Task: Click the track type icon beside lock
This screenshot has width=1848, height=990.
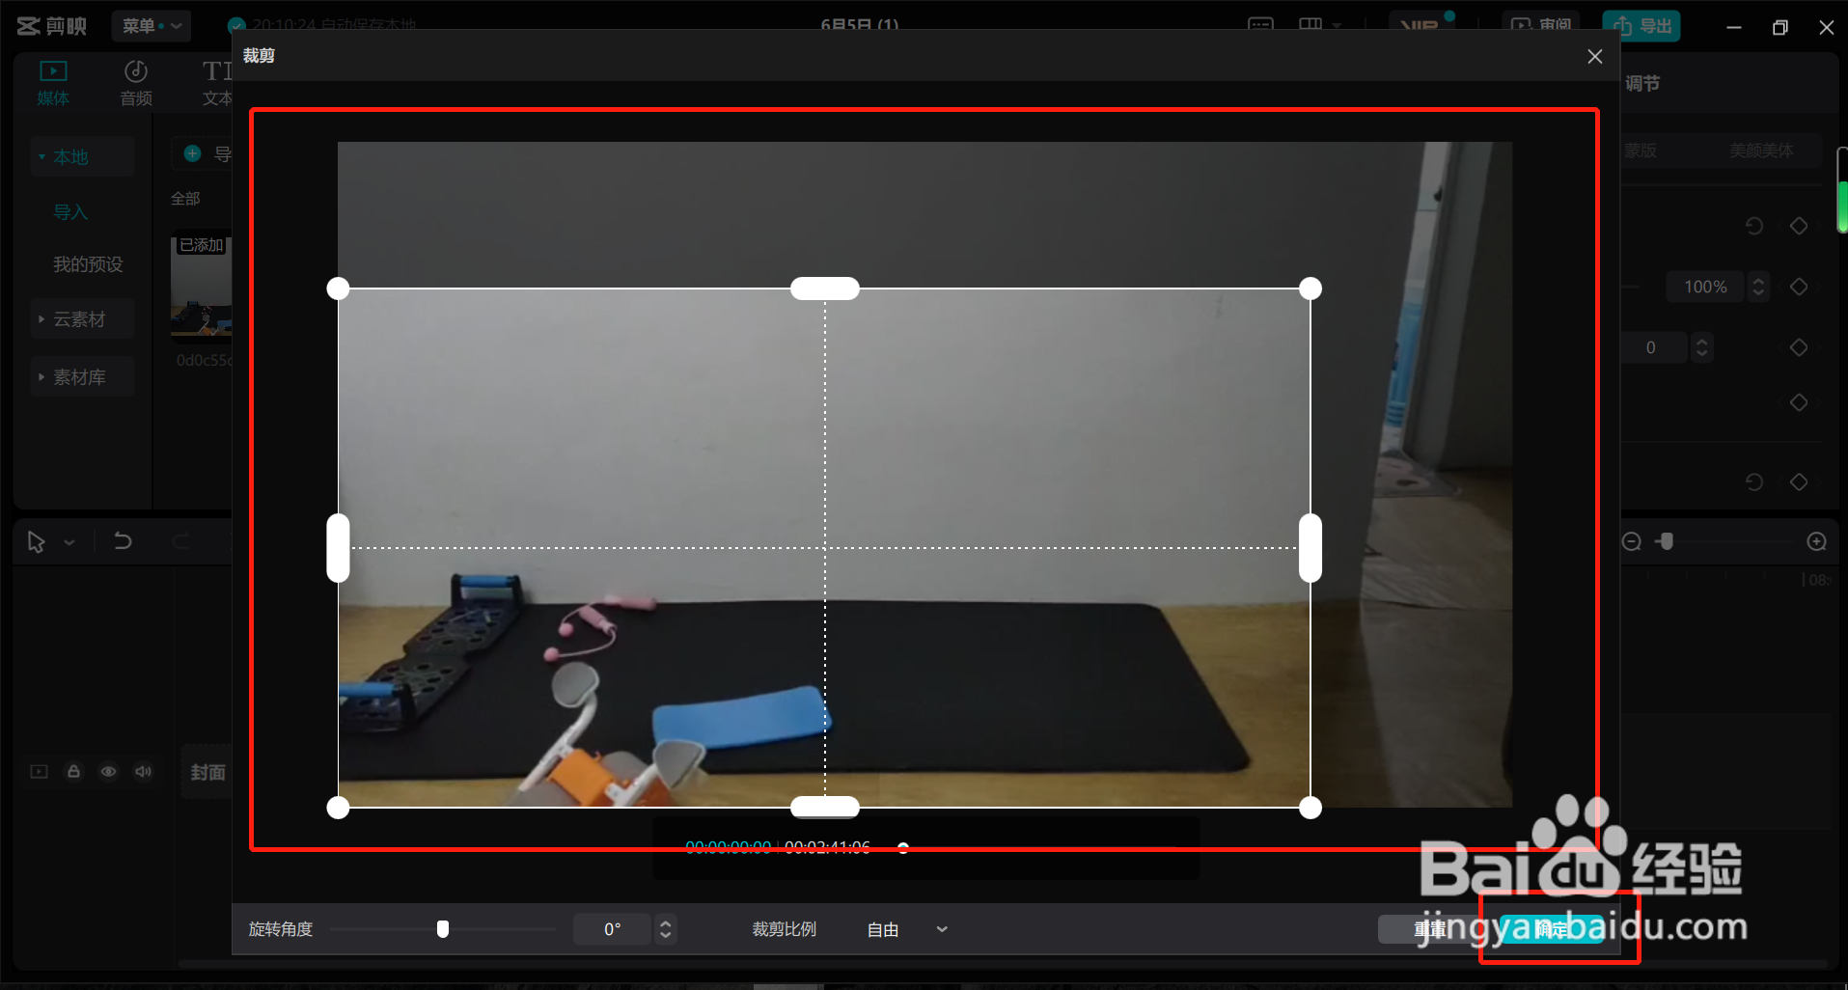Action: point(39,771)
